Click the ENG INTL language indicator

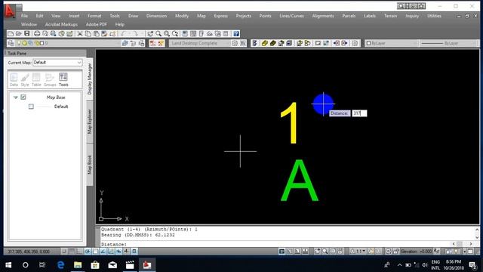point(435,264)
